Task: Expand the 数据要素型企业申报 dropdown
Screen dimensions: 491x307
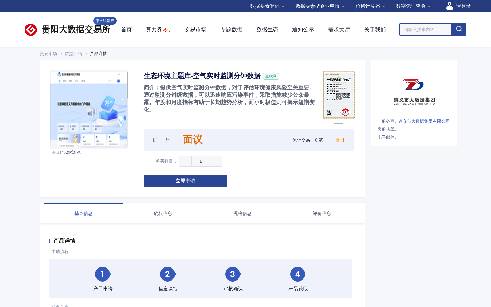Action: 320,6
